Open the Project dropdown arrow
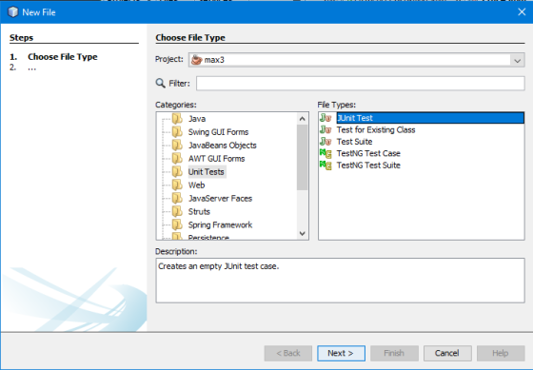Image resolution: width=533 pixels, height=370 pixels. (518, 60)
